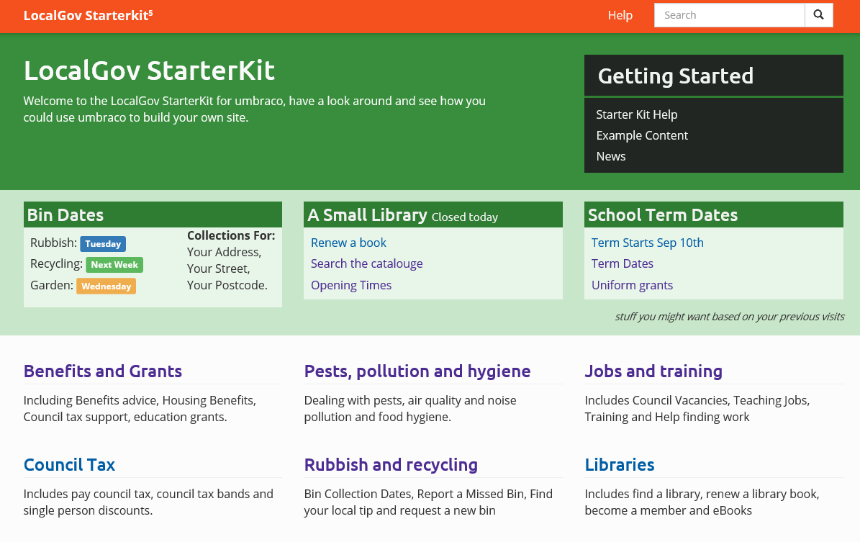The image size is (860, 542).
Task: Open the Renew a book link
Action: 348,243
